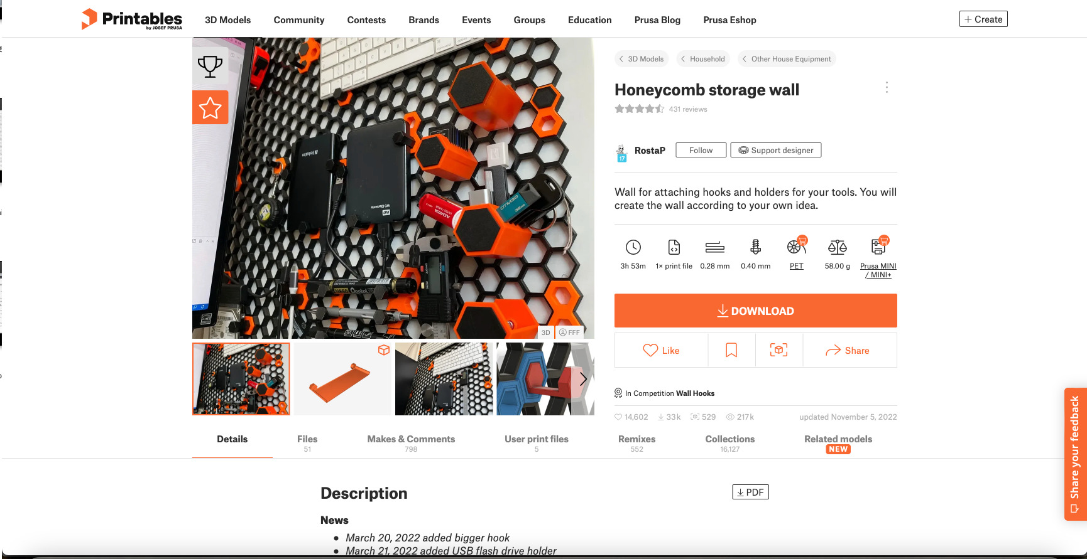
Task: Toggle Follow for RostaP
Action: [701, 150]
